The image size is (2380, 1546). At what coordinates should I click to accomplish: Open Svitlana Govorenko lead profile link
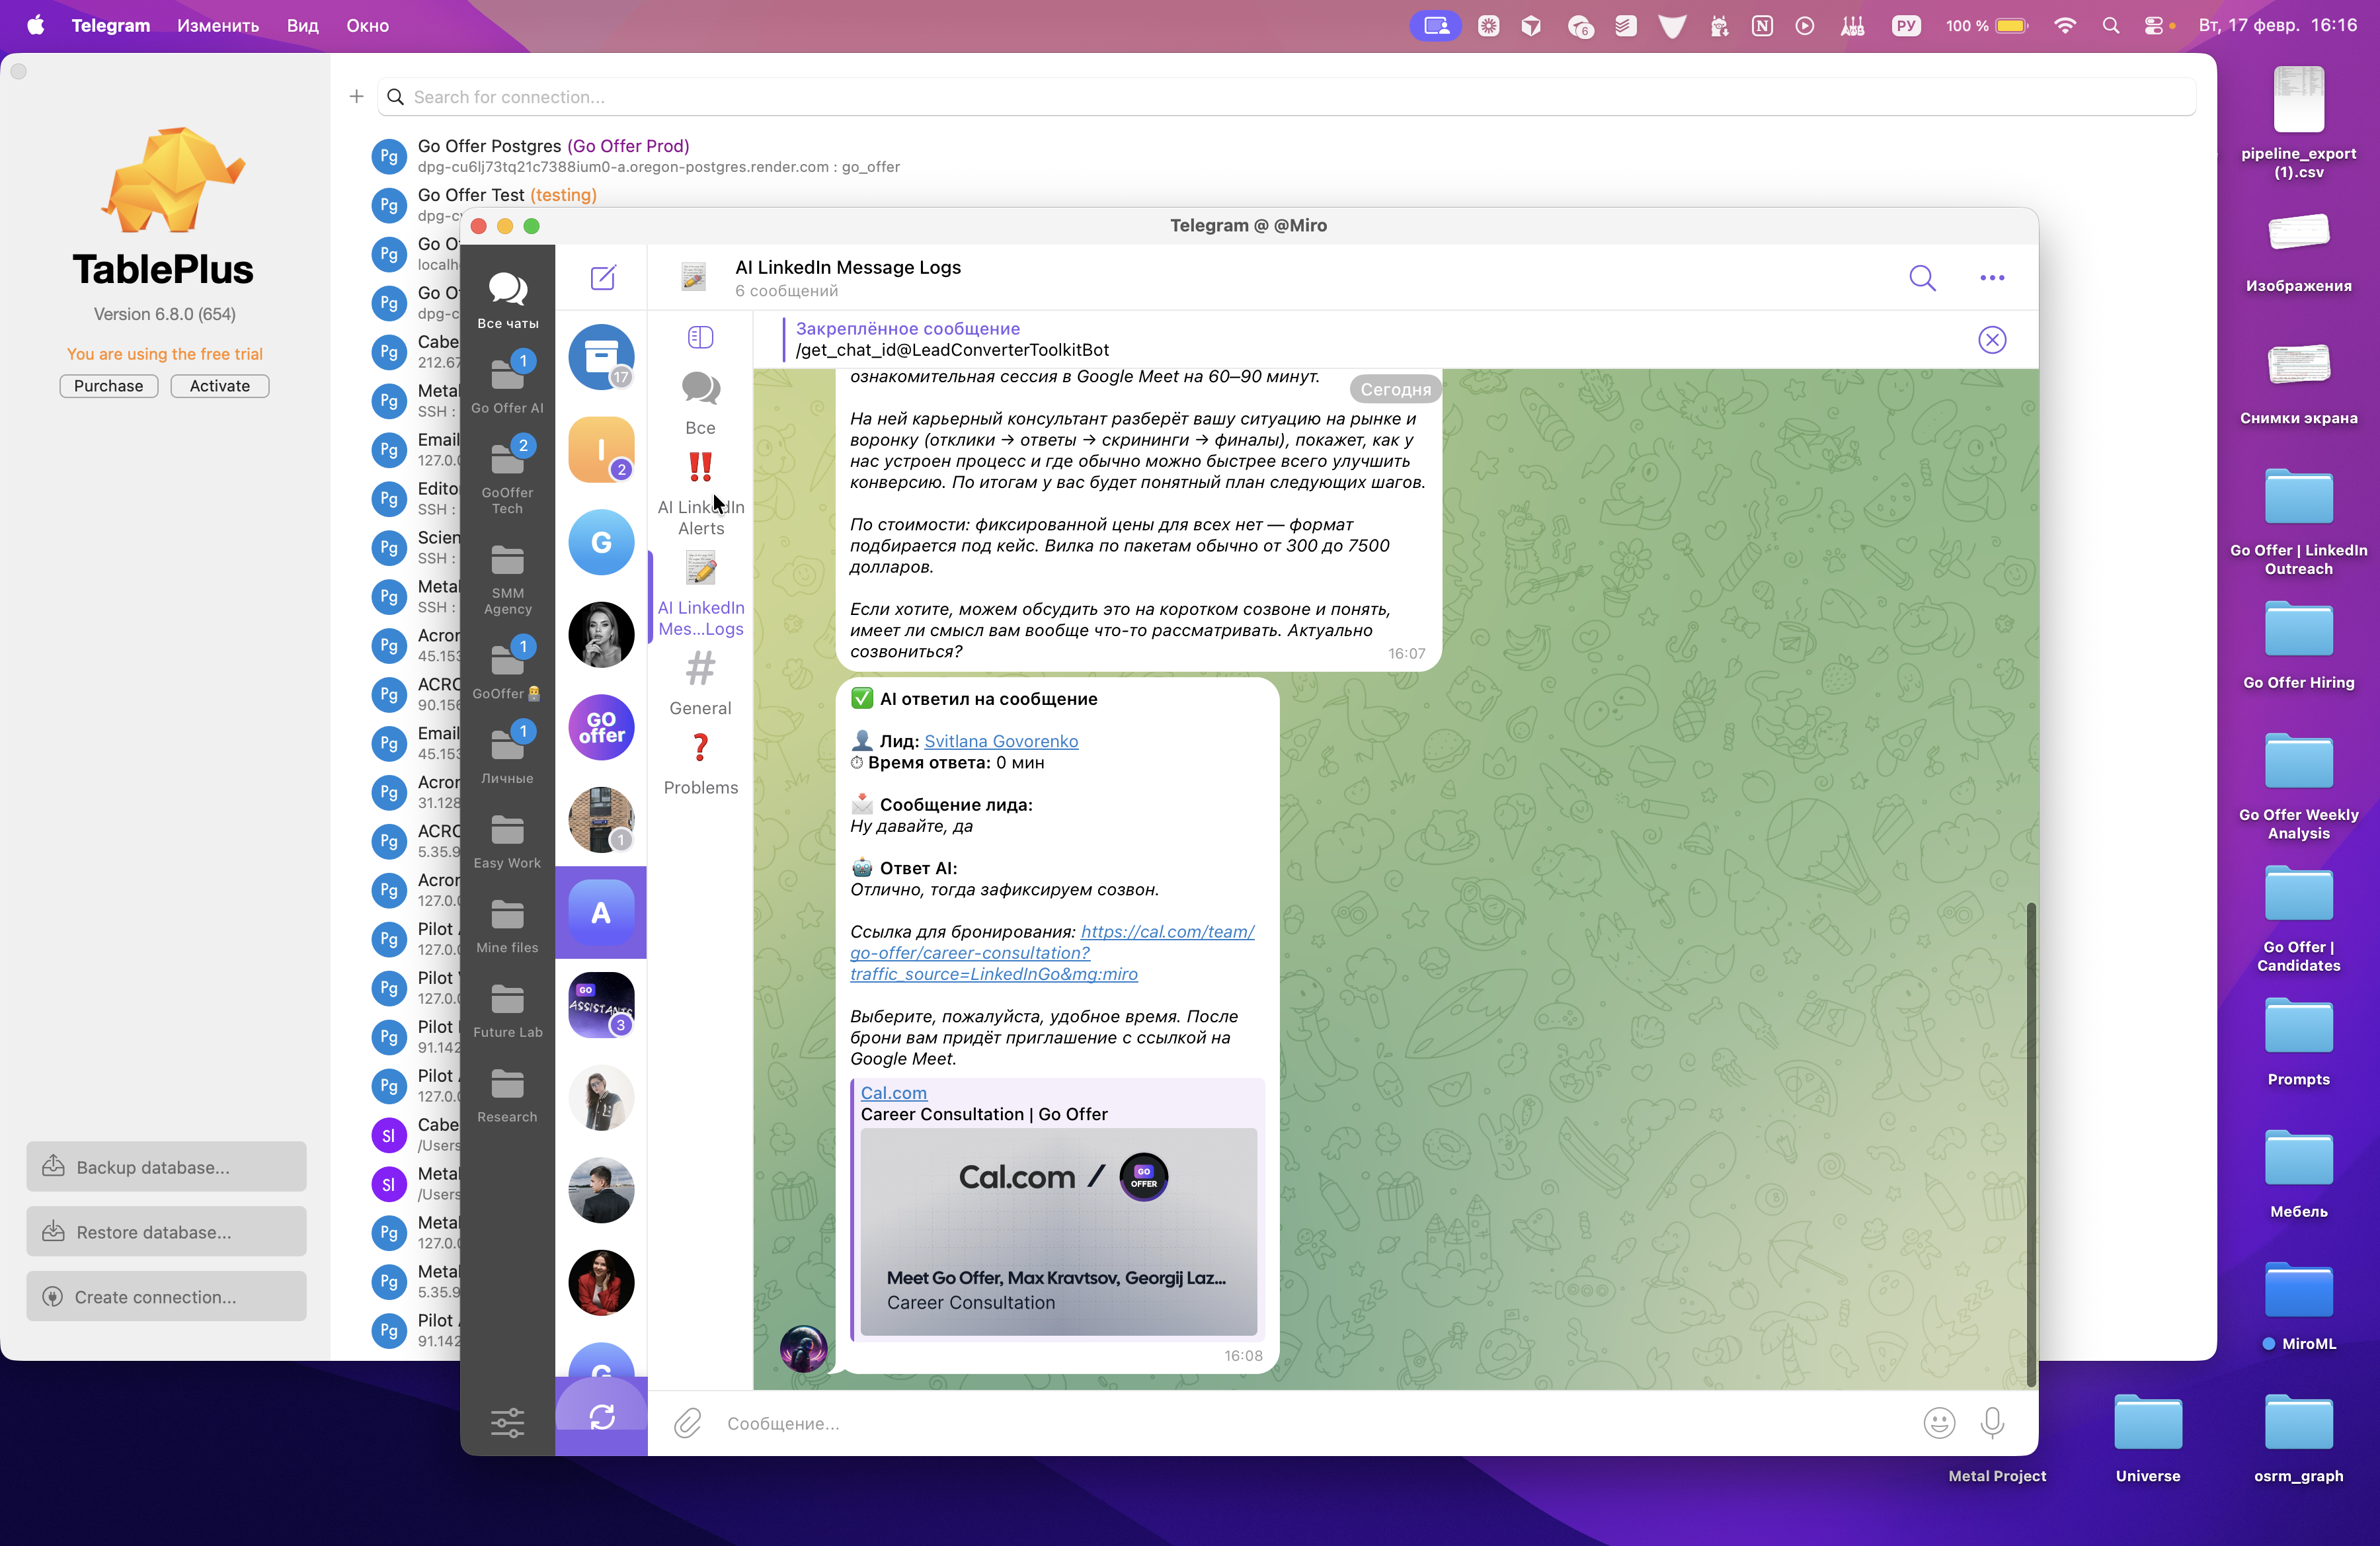1000,741
